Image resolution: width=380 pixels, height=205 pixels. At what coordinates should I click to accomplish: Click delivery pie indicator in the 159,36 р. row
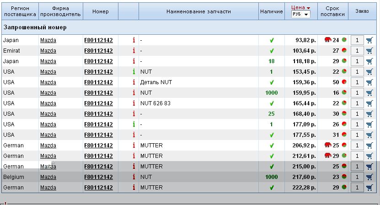tap(344, 82)
